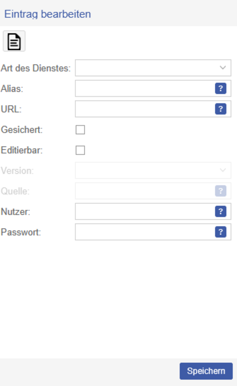
Task: Open the disabled Version dropdown
Action: [x=153, y=170]
